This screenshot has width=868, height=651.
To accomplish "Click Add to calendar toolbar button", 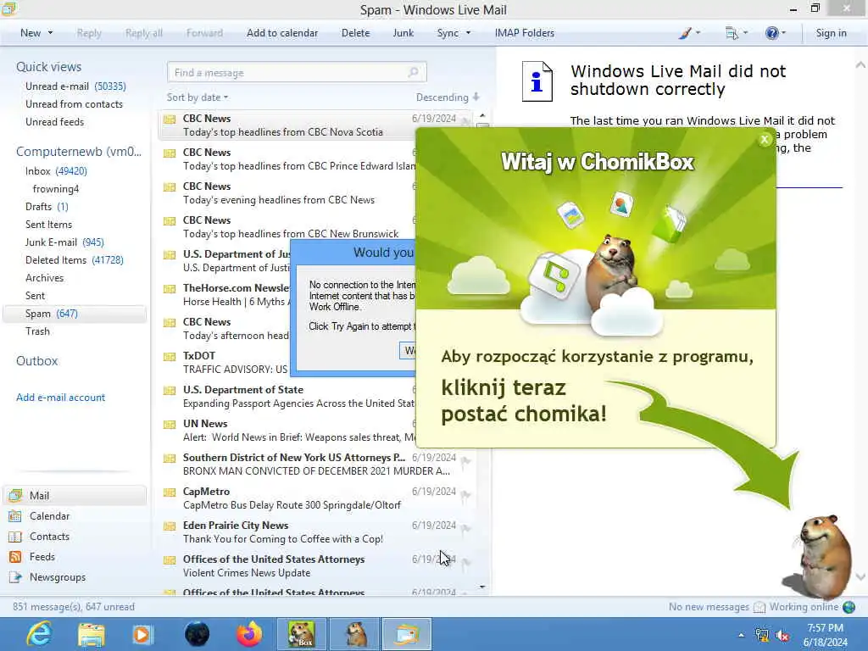I will pos(282,33).
